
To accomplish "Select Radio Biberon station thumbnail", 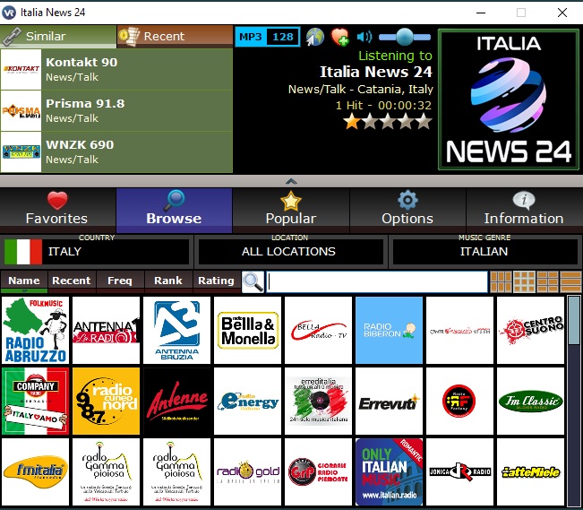I will [x=389, y=330].
